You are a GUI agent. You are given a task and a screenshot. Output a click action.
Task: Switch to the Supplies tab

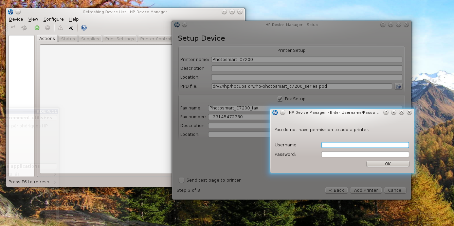pyautogui.click(x=90, y=39)
